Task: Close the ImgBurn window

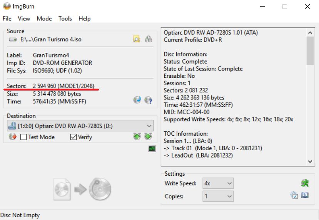Action: 307,7
